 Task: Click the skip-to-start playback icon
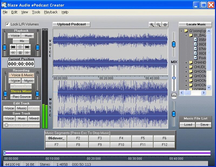point(13,47)
